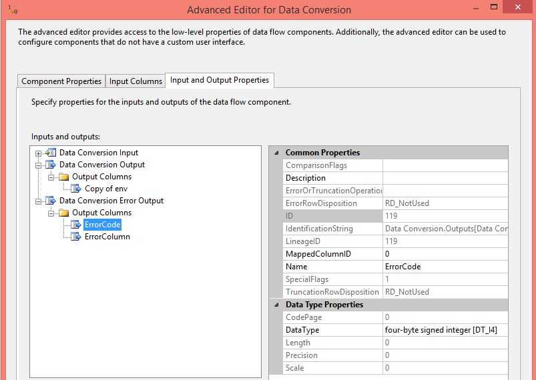Switch to the Component Properties tab
The height and width of the screenshot is (380, 536).
61,81
